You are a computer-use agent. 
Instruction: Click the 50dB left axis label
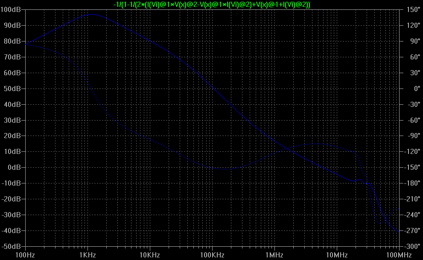coord(12,89)
